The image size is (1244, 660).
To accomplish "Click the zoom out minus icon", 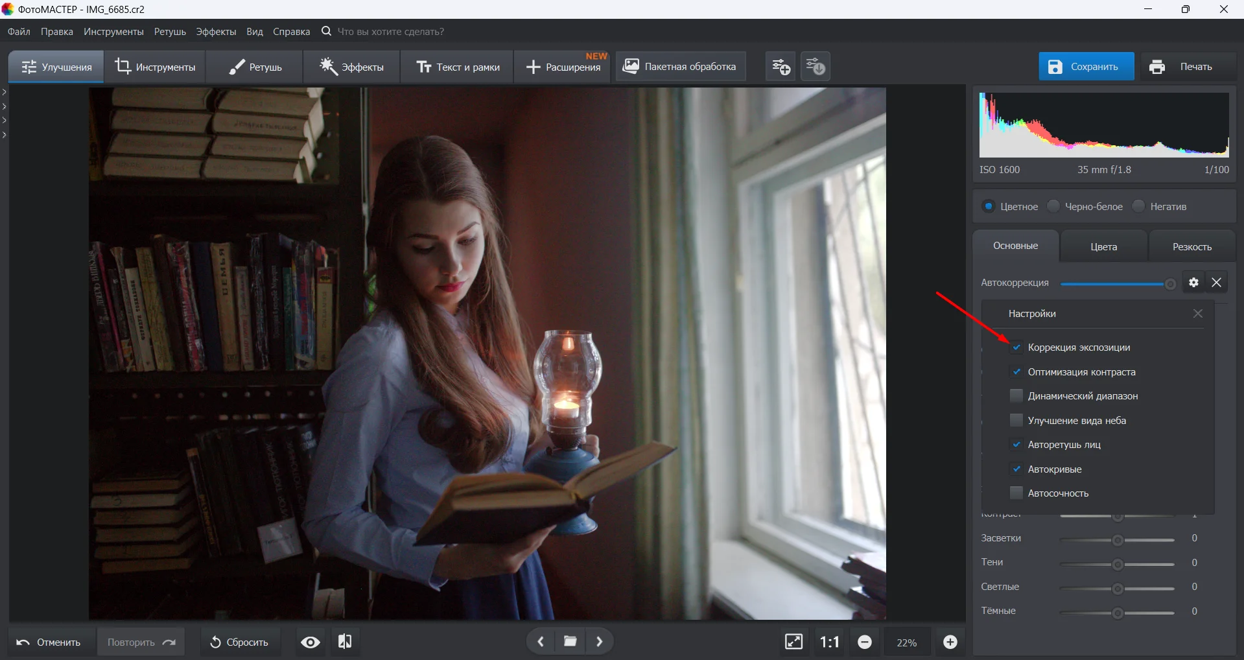I will 865,642.
